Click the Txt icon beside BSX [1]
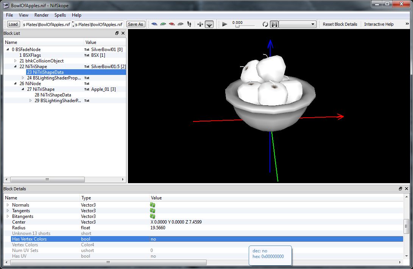 click(x=87, y=55)
